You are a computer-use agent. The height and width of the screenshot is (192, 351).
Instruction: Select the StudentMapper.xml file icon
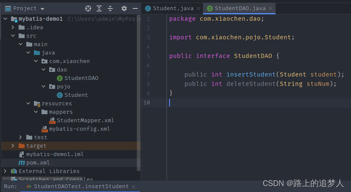coord(52,121)
